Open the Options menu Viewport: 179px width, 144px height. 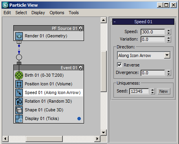pos(57,13)
